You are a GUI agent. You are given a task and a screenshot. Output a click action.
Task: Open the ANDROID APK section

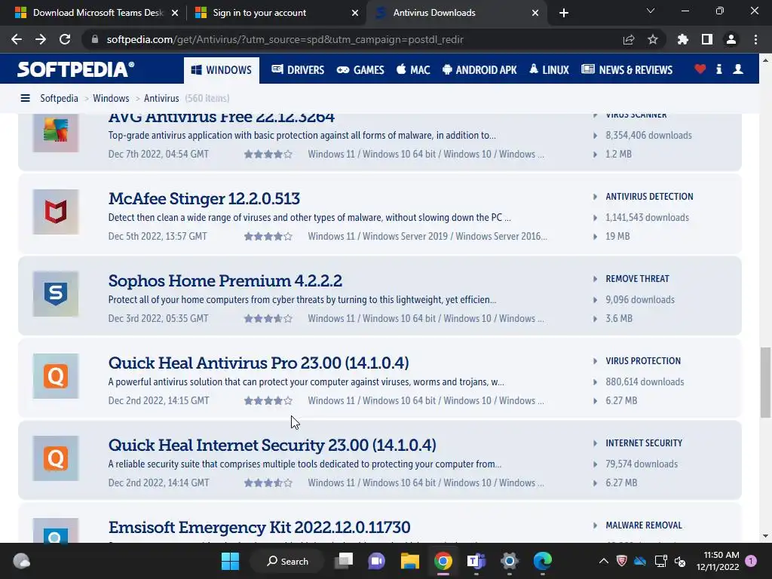pyautogui.click(x=479, y=70)
